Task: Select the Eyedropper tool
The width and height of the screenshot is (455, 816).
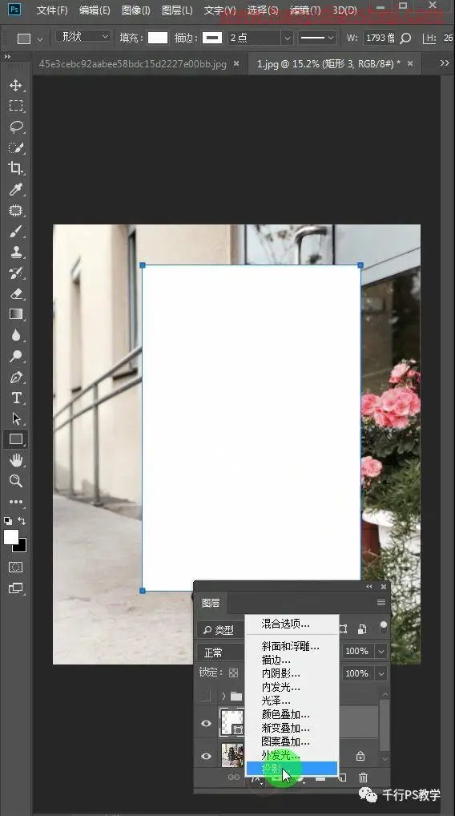Action: [x=15, y=189]
